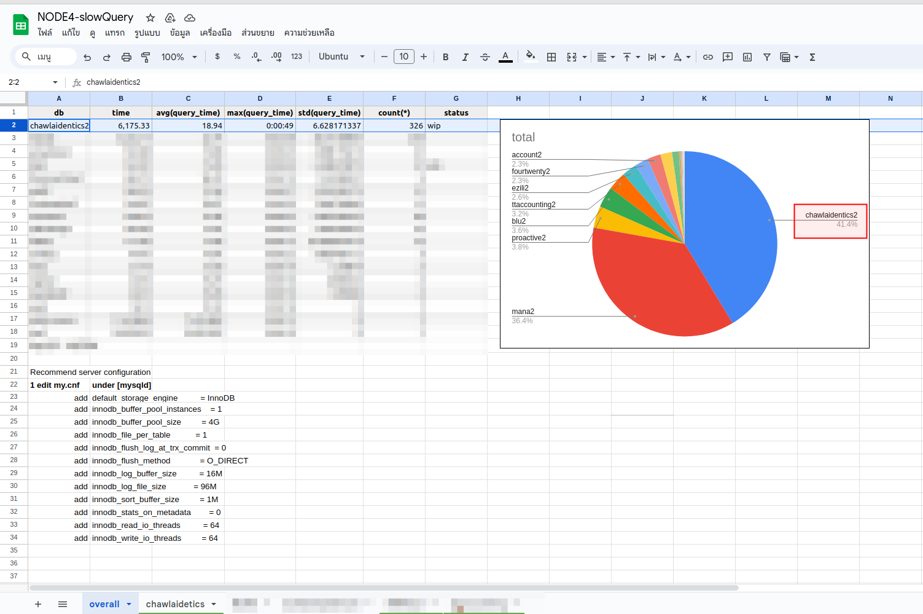Screen dimensions: 923x614
Task: Open Google Sheets home icon
Action: tap(21, 25)
